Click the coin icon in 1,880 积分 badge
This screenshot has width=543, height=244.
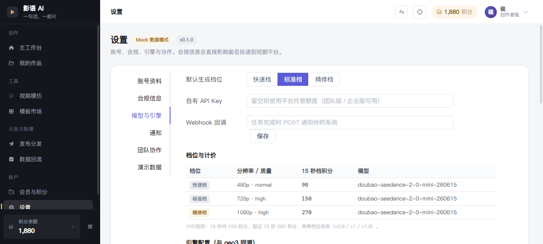click(x=439, y=12)
